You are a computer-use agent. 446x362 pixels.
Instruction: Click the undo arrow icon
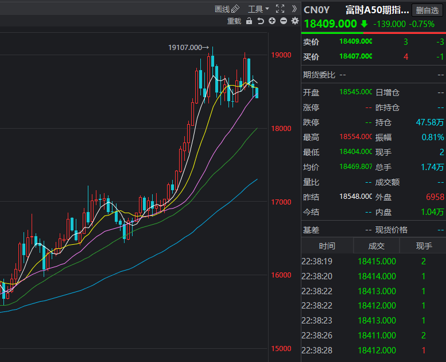pos(261,21)
